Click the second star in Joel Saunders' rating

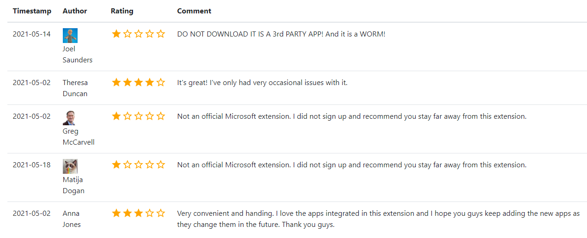click(127, 34)
